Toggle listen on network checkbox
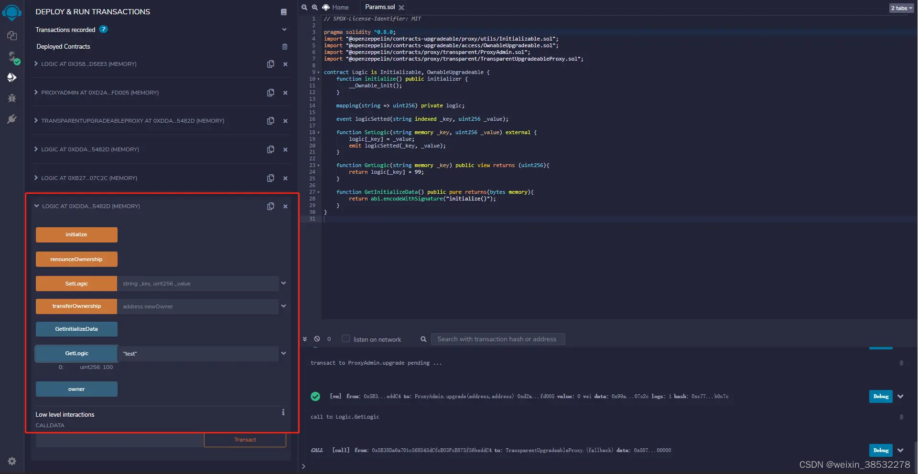 [346, 338]
